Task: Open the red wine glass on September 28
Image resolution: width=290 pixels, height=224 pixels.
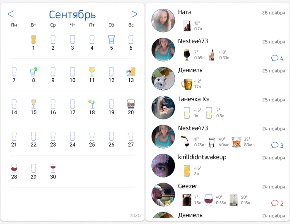Action: tap(14, 168)
